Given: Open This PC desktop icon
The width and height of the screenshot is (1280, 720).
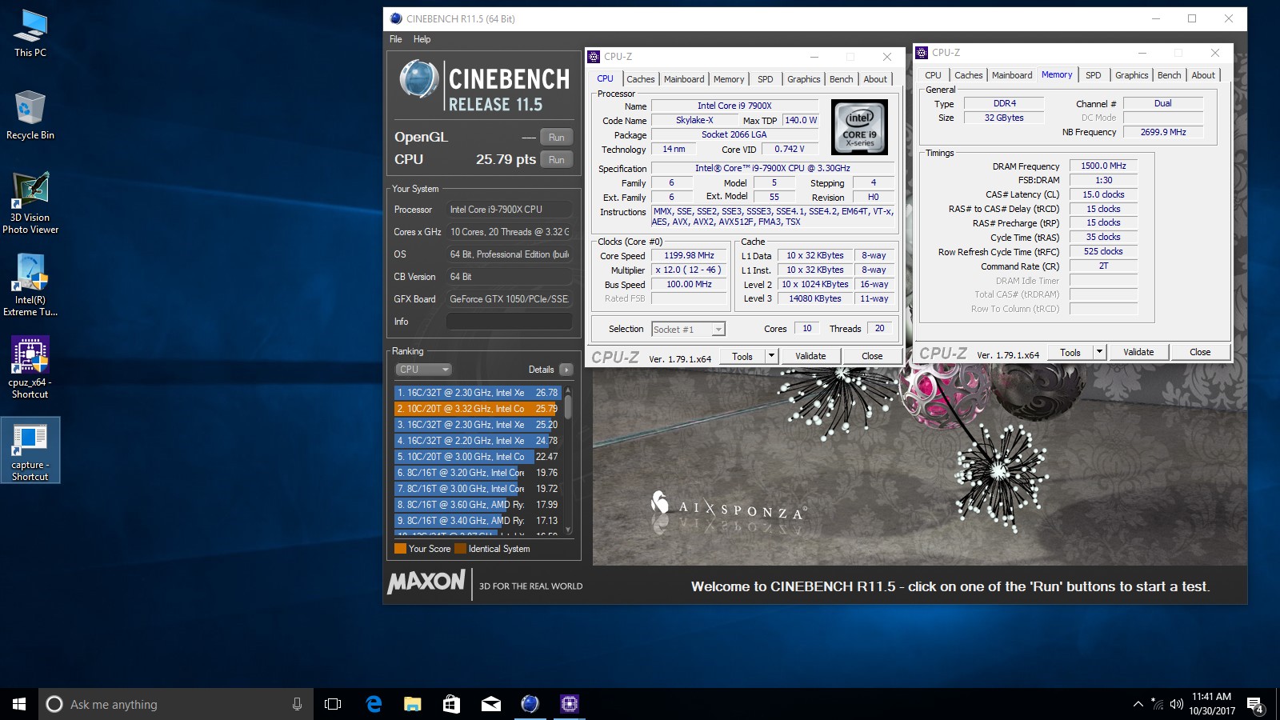Looking at the screenshot, I should (x=30, y=34).
